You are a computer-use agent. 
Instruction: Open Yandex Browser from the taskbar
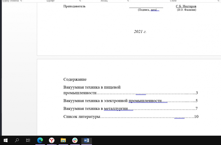click(x=52, y=140)
